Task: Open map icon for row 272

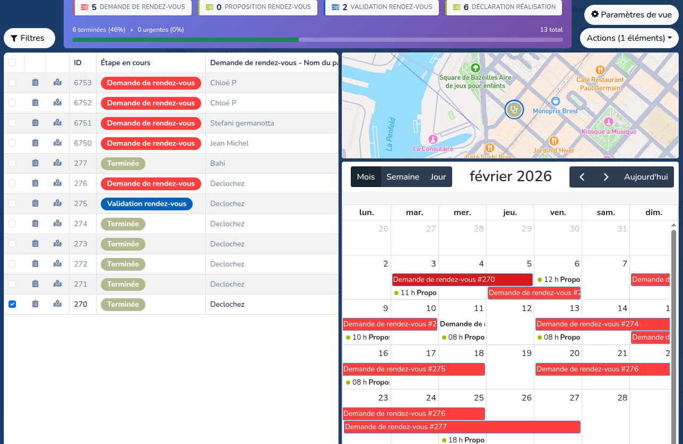Action: click(x=57, y=264)
